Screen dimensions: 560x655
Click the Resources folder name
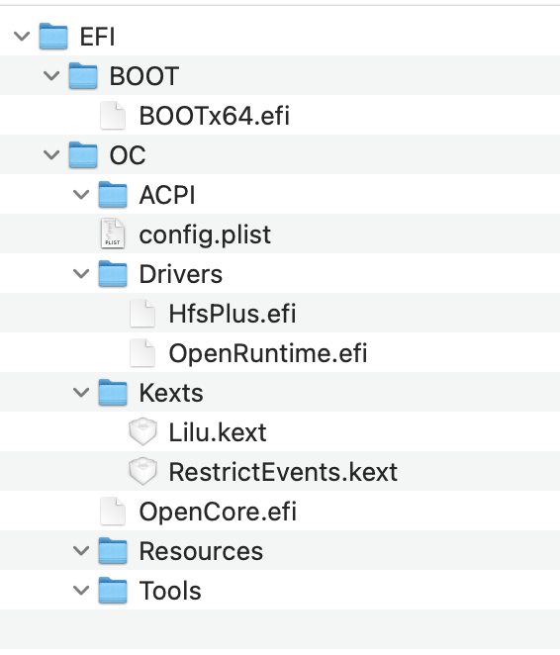[201, 551]
